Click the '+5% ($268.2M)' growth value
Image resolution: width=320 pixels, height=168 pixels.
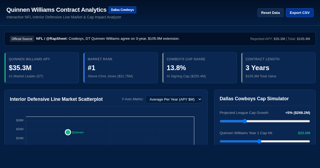(298, 113)
